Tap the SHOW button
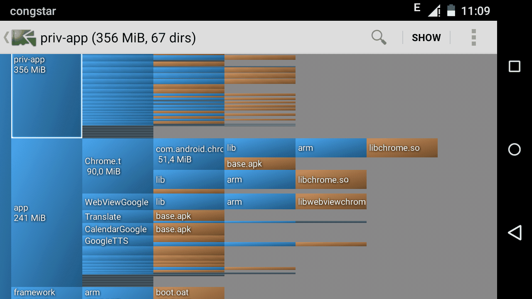 pos(426,38)
